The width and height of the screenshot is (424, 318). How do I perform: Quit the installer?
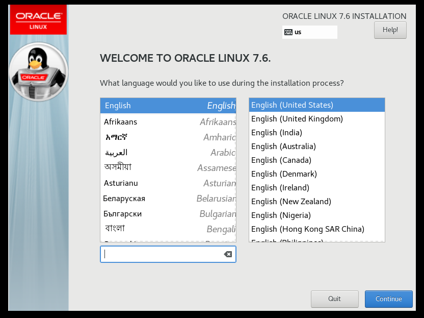pyautogui.click(x=334, y=299)
